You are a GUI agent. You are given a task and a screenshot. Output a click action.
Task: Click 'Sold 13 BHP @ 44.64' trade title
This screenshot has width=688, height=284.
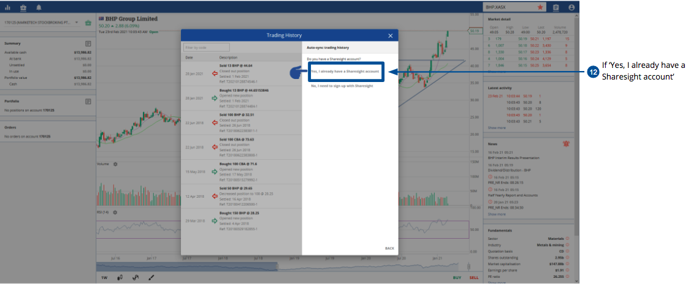[235, 65]
